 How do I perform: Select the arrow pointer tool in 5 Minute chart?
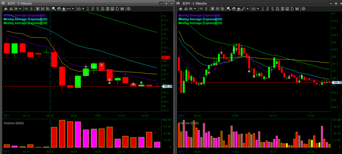pyautogui.click(x=54, y=9)
